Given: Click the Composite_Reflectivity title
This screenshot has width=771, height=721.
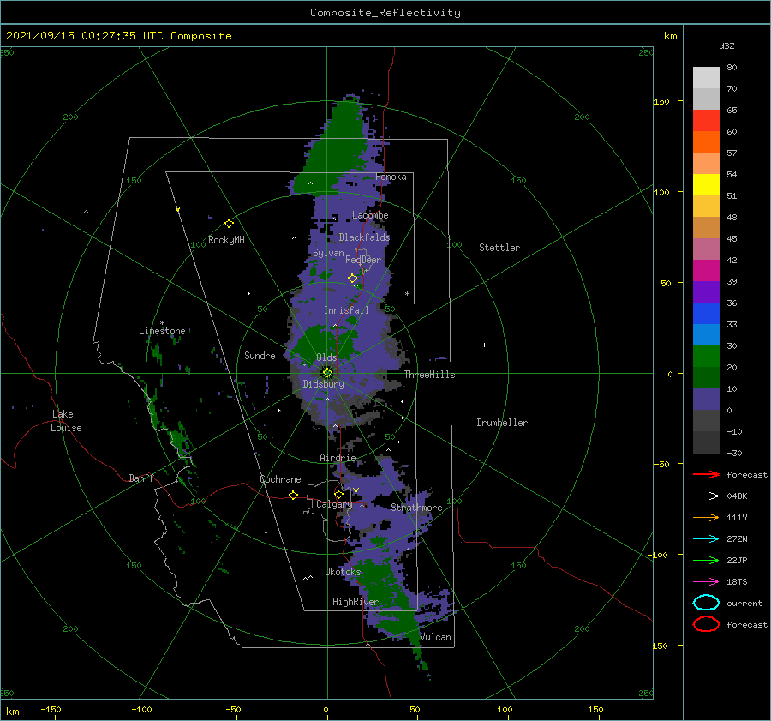Looking at the screenshot, I should coord(385,13).
